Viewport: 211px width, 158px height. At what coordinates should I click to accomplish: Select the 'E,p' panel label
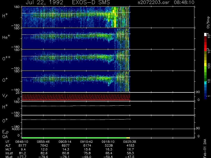[x=5, y=132]
